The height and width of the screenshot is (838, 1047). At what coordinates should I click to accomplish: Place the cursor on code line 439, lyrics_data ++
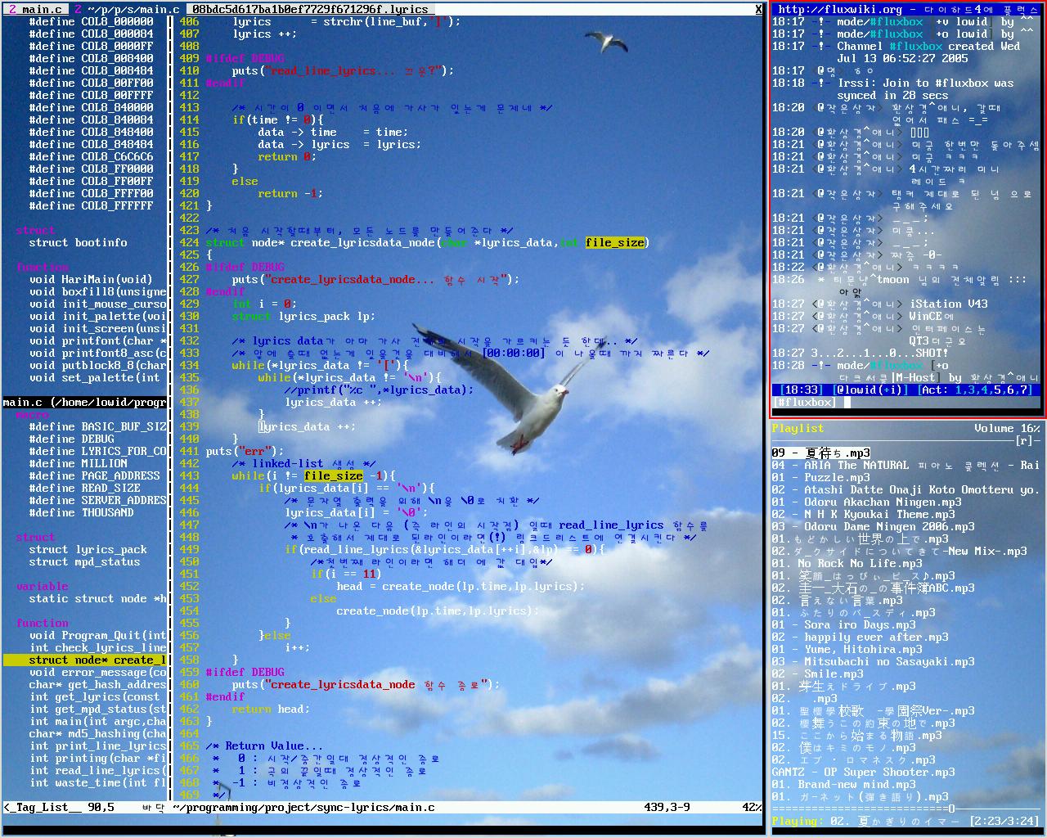(307, 426)
